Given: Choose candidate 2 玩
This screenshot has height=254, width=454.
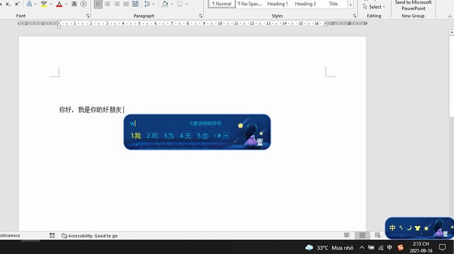Looking at the screenshot, I should coord(152,136).
